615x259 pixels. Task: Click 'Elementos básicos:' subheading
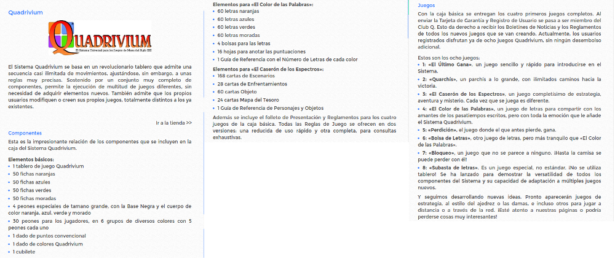[x=31, y=160]
